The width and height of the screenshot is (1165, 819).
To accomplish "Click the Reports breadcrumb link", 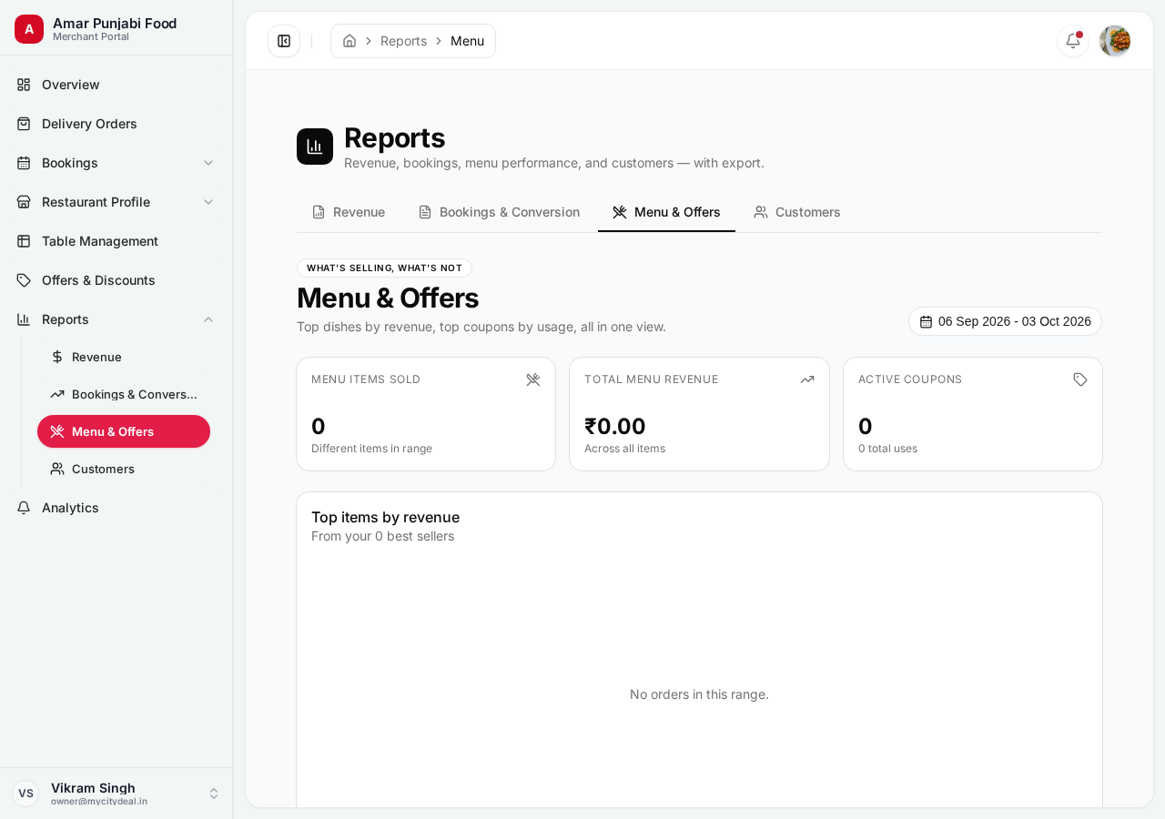I will click(x=403, y=41).
